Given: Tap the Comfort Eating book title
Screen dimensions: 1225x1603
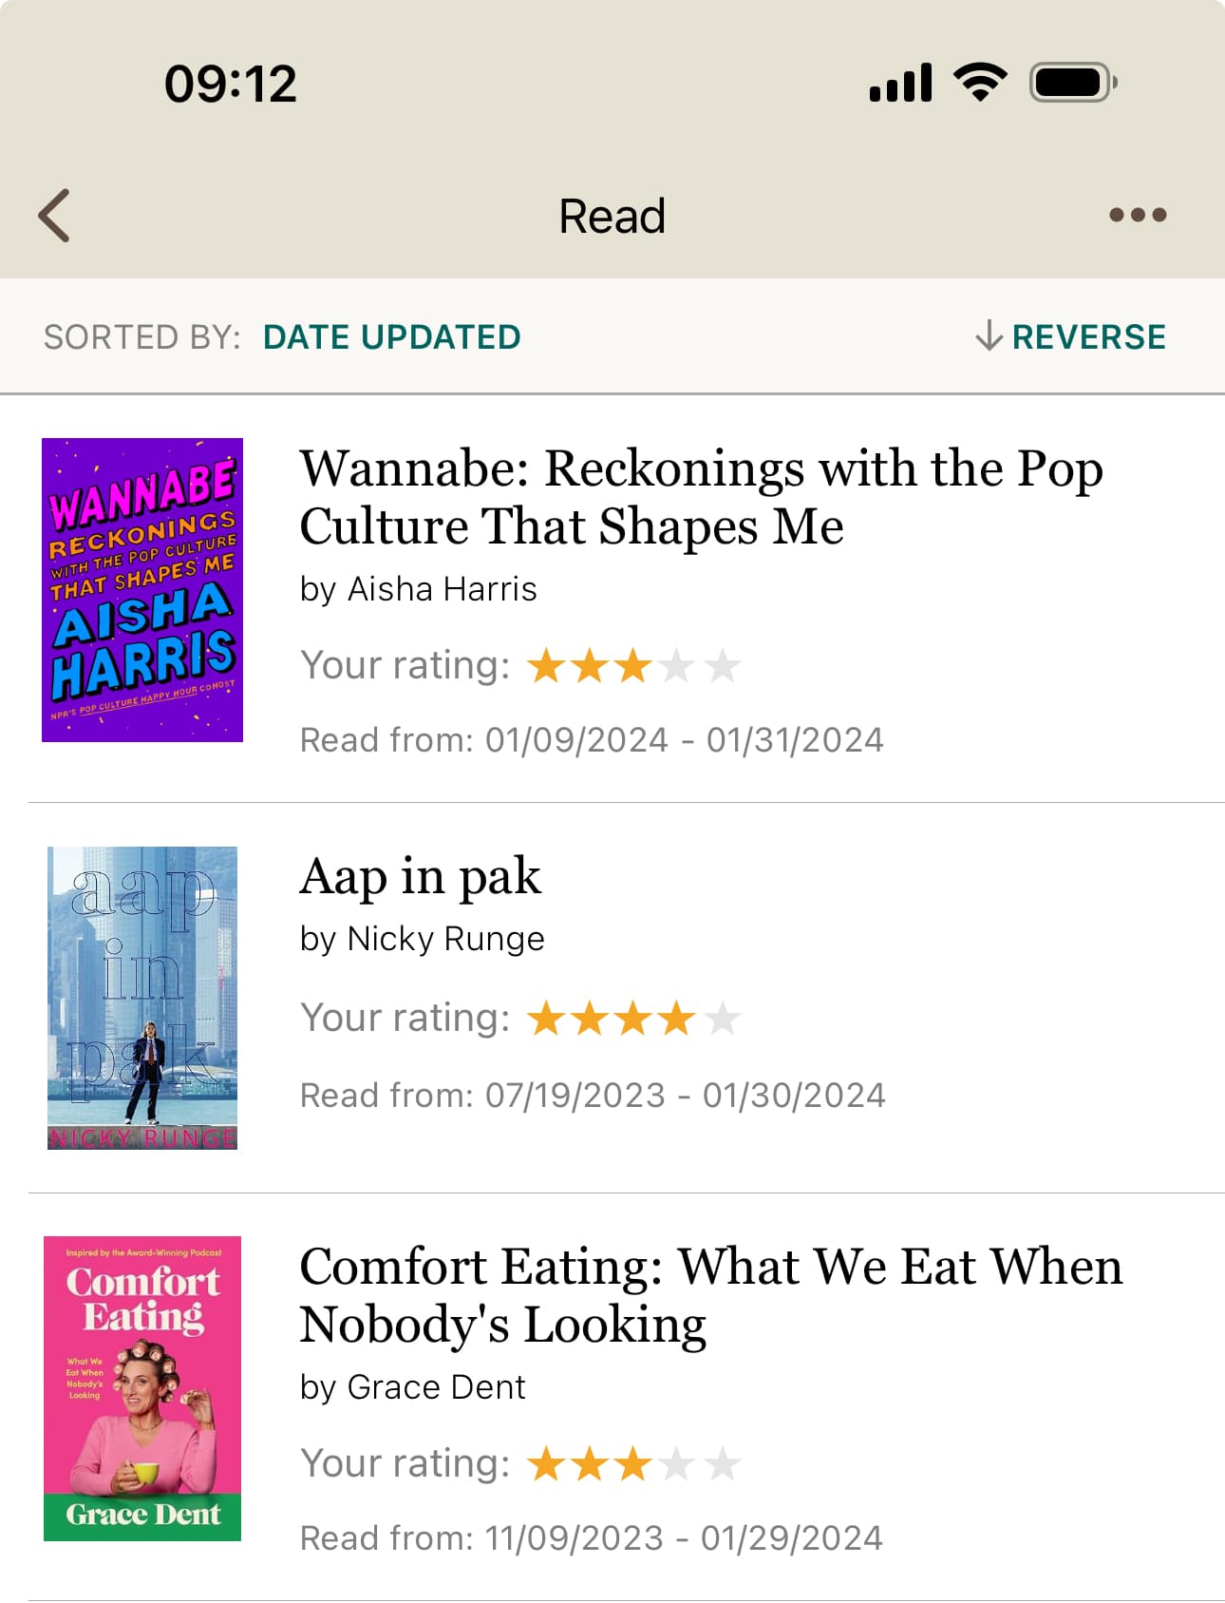Looking at the screenshot, I should tap(711, 1295).
